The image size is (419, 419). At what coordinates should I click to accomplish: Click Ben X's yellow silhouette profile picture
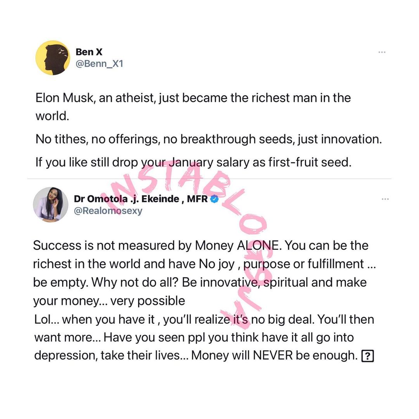[52, 57]
